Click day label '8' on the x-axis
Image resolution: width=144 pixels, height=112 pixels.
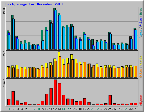click(39, 109)
